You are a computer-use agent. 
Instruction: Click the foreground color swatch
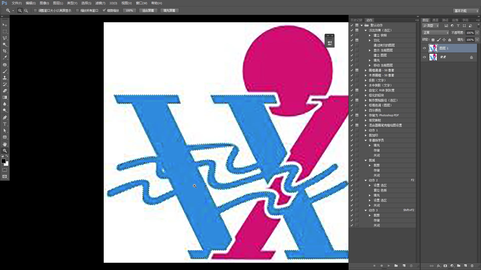4,161
